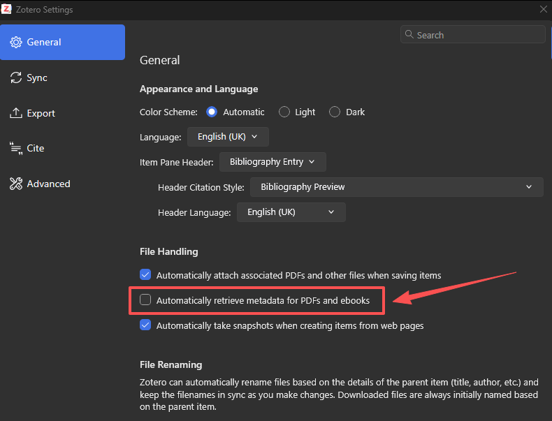This screenshot has height=421, width=552.
Task: Open the Header Language dropdown
Action: [x=291, y=212]
